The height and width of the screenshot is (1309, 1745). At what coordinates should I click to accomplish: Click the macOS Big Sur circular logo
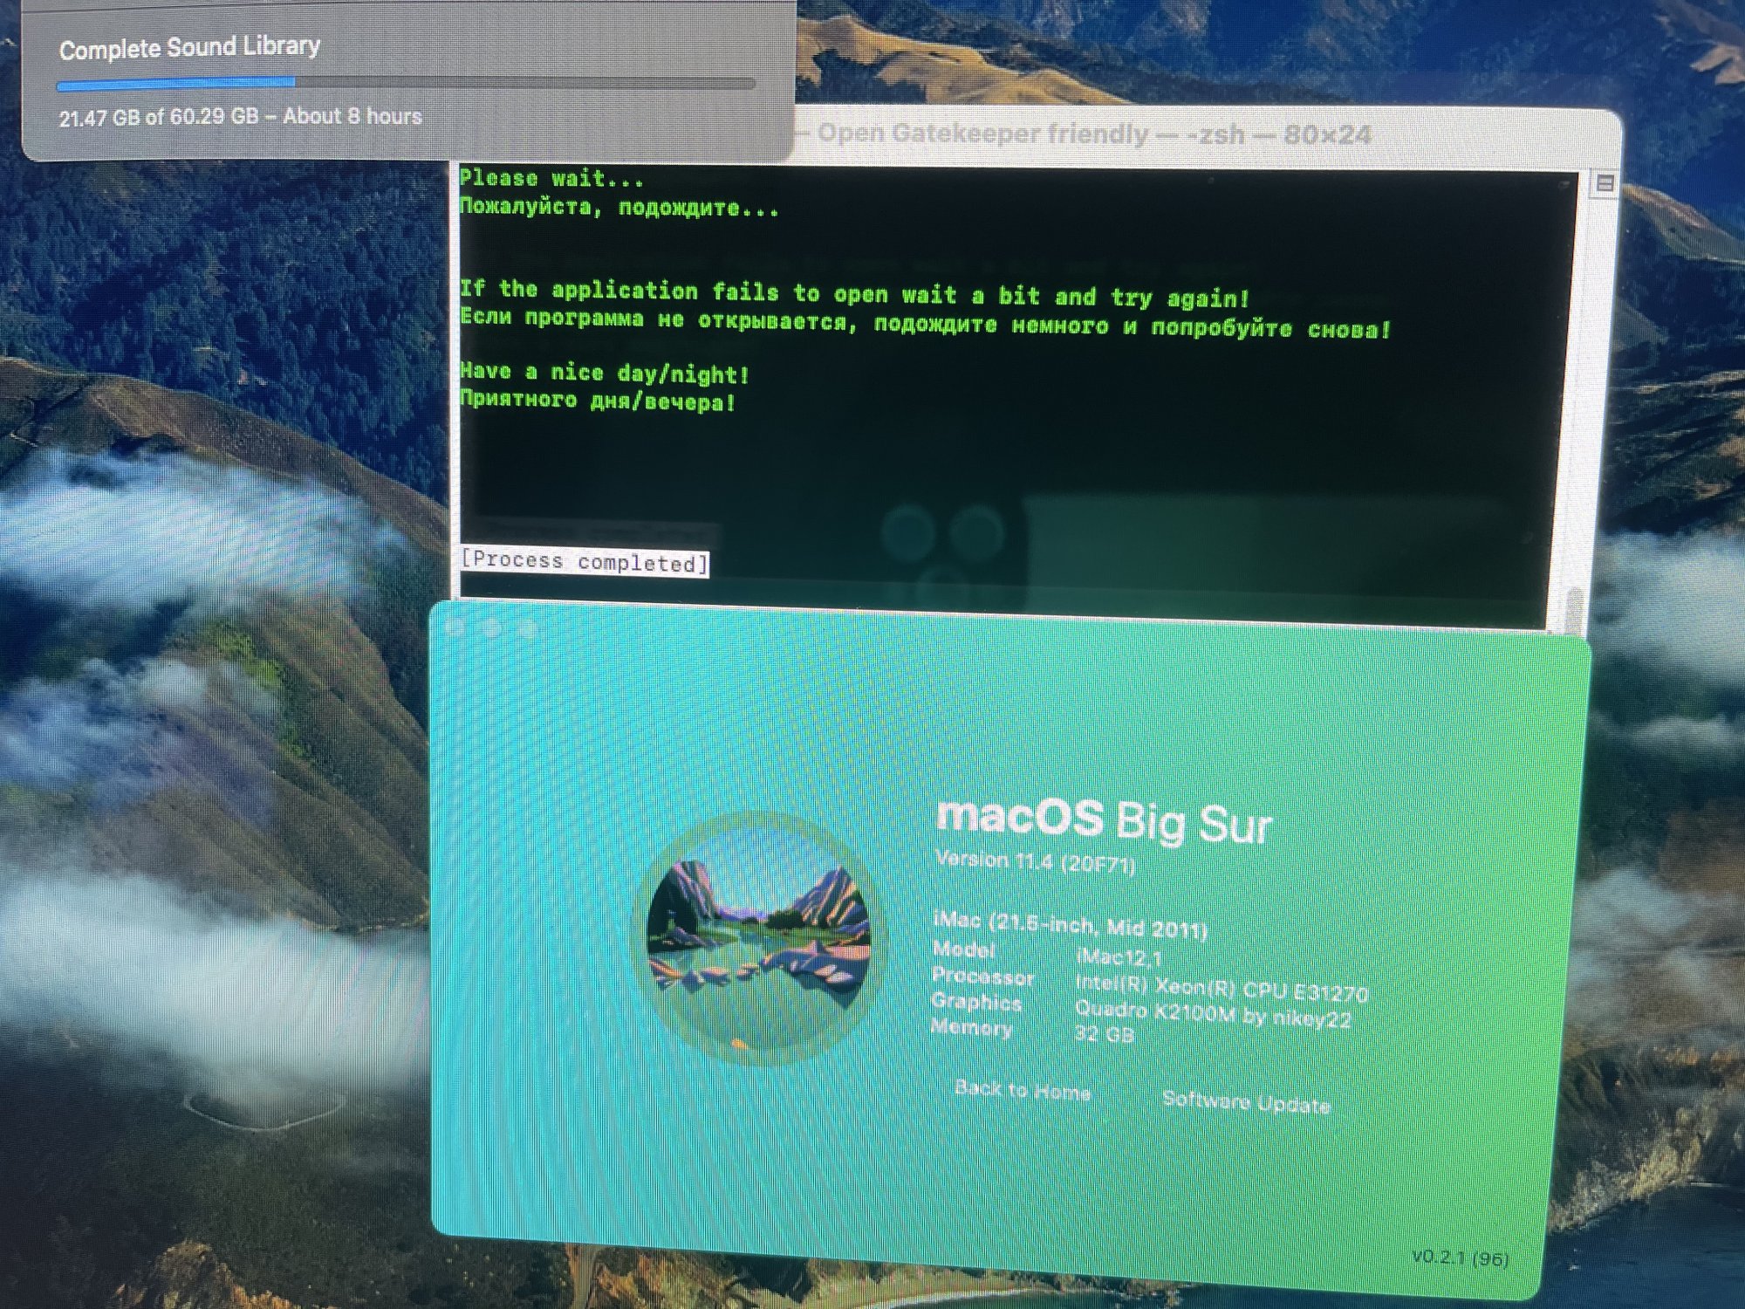pyautogui.click(x=758, y=937)
